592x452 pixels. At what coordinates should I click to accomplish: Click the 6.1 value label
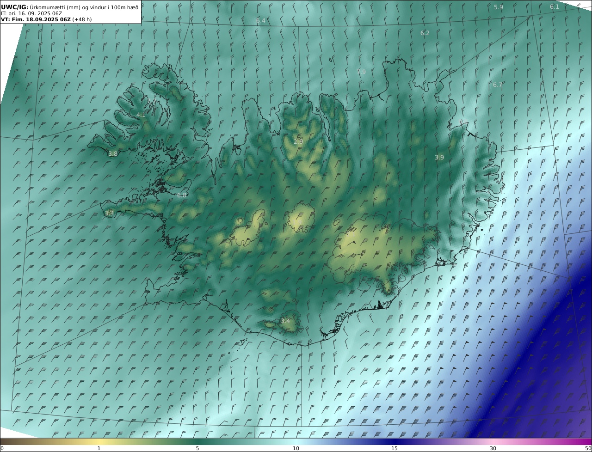pyautogui.click(x=555, y=6)
